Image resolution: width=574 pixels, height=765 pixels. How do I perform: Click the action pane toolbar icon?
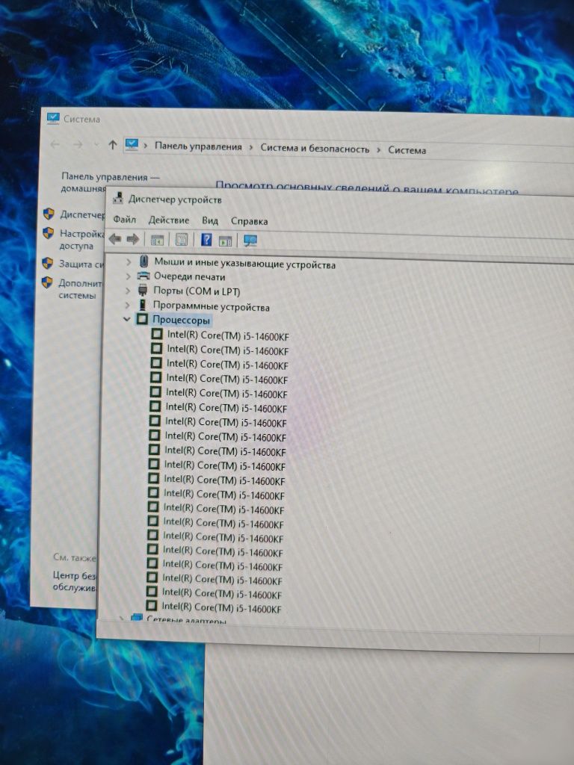click(225, 240)
